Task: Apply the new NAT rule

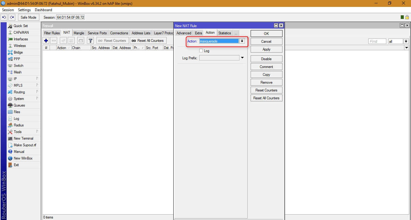Action: coord(266,49)
